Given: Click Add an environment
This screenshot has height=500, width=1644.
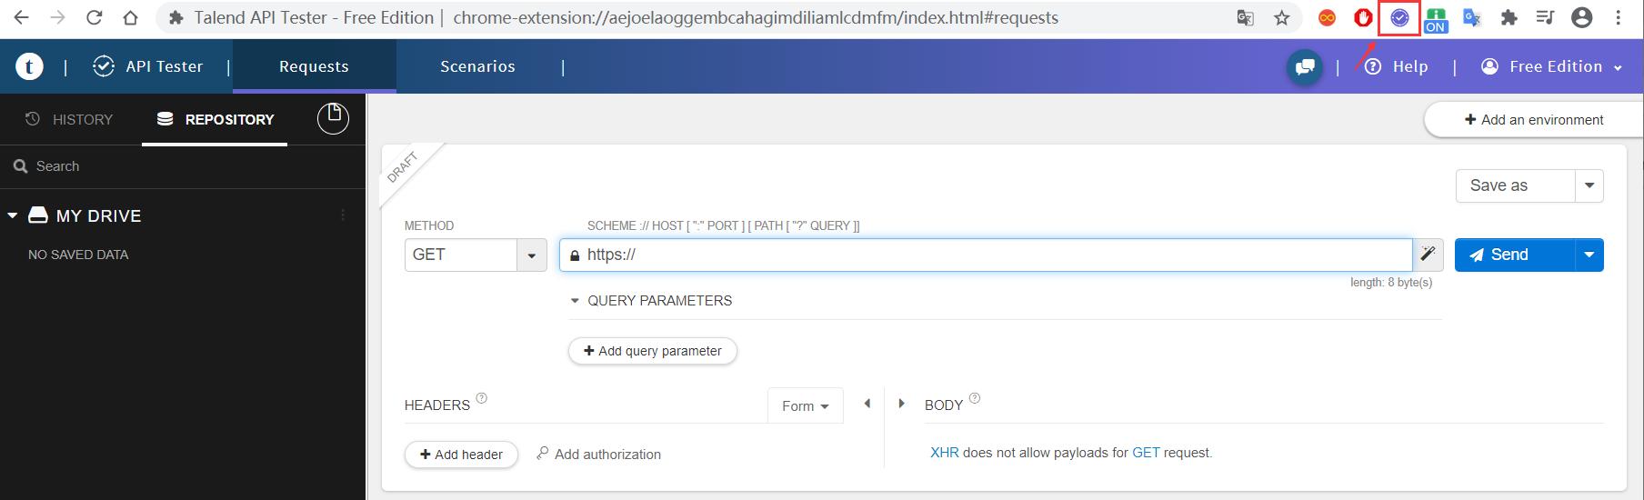Looking at the screenshot, I should (x=1534, y=120).
